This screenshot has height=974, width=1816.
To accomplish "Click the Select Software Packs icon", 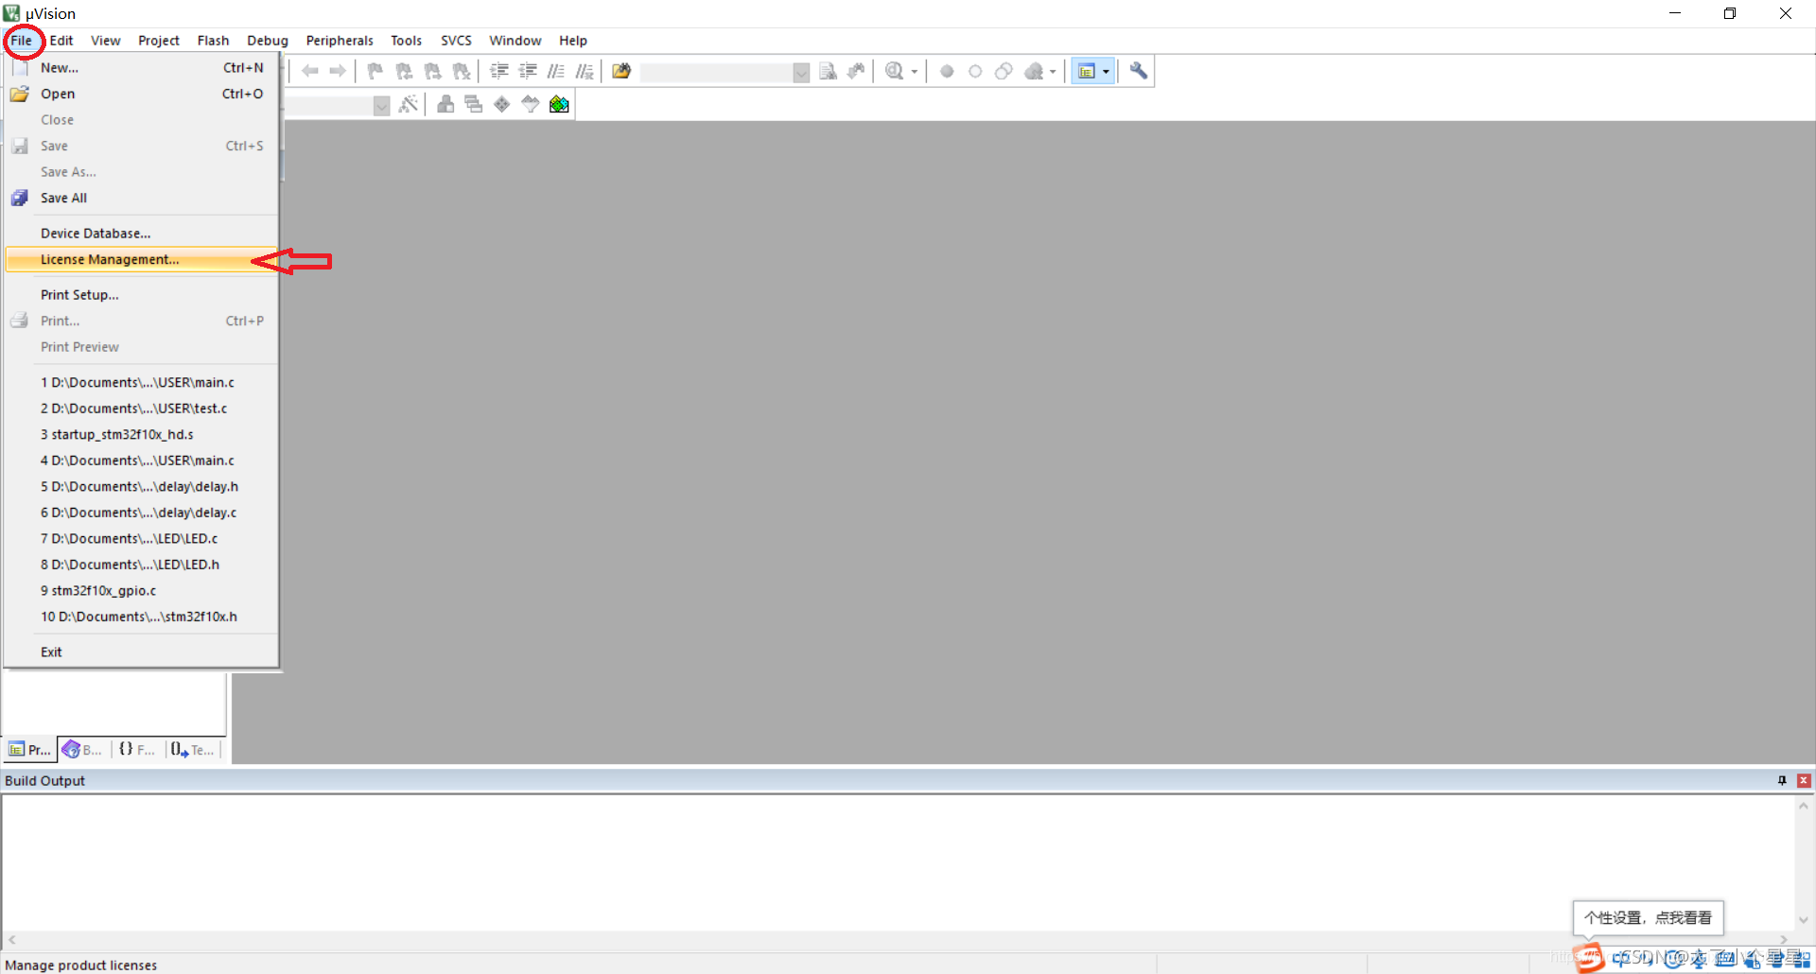I will coord(531,104).
